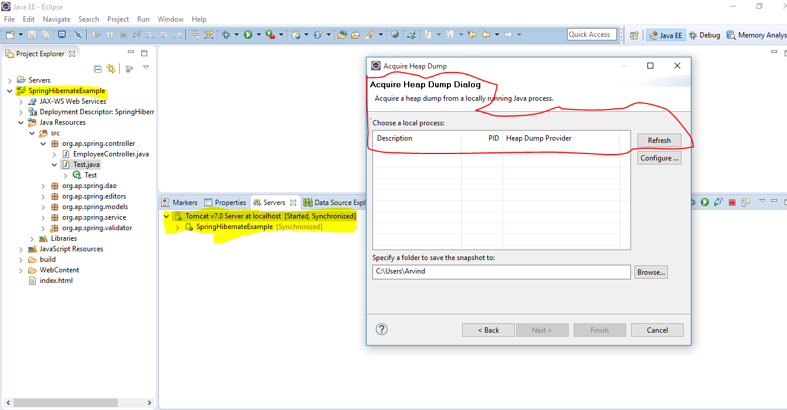The width and height of the screenshot is (787, 410).
Task: Switch to the Properties tab
Action: pos(225,203)
